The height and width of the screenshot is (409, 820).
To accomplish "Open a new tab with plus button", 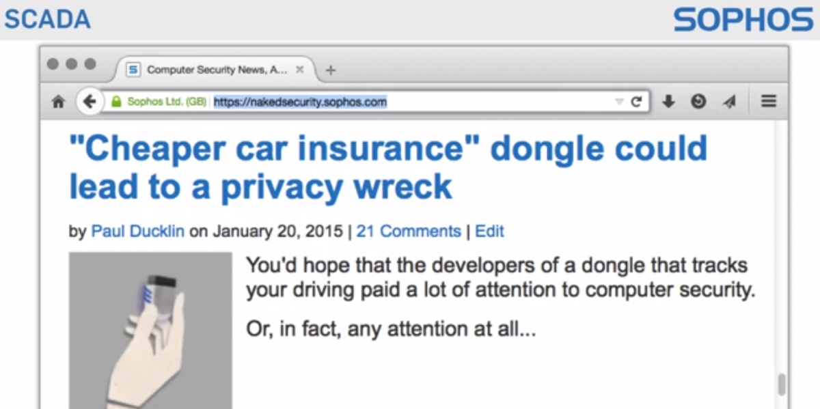I will [x=331, y=70].
